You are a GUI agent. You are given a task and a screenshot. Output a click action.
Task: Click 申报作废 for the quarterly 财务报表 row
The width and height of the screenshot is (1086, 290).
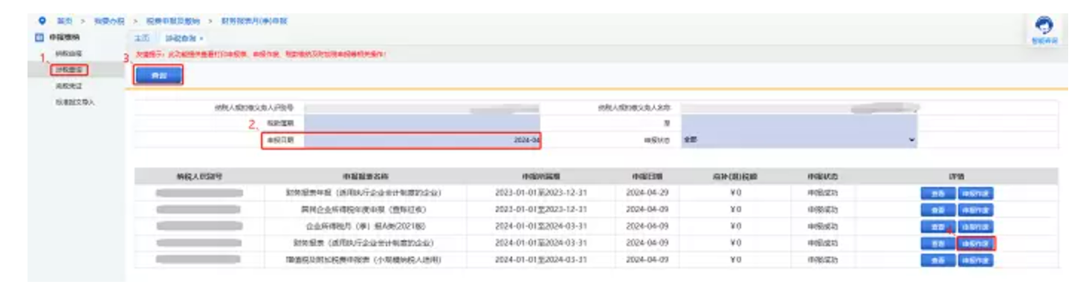click(976, 243)
